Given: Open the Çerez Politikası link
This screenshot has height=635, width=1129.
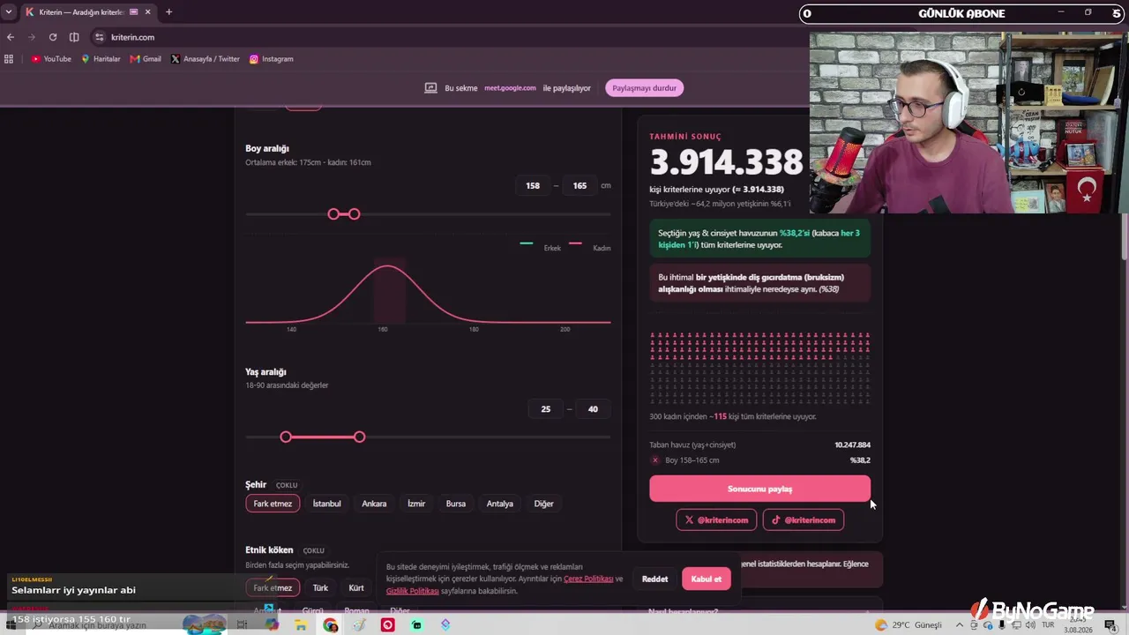Looking at the screenshot, I should click(x=588, y=579).
